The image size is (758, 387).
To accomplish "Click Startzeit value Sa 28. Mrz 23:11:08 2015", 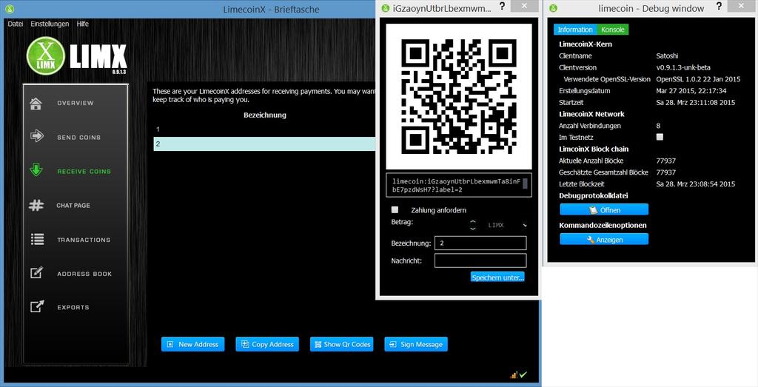I will pos(696,102).
